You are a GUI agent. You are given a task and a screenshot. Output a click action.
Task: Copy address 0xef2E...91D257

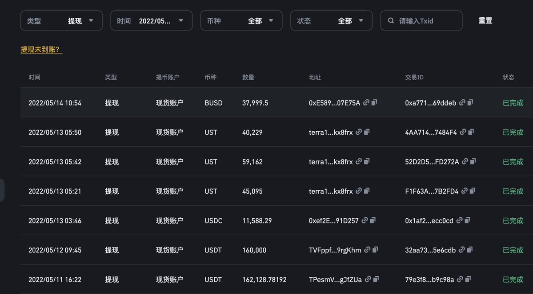click(x=373, y=220)
